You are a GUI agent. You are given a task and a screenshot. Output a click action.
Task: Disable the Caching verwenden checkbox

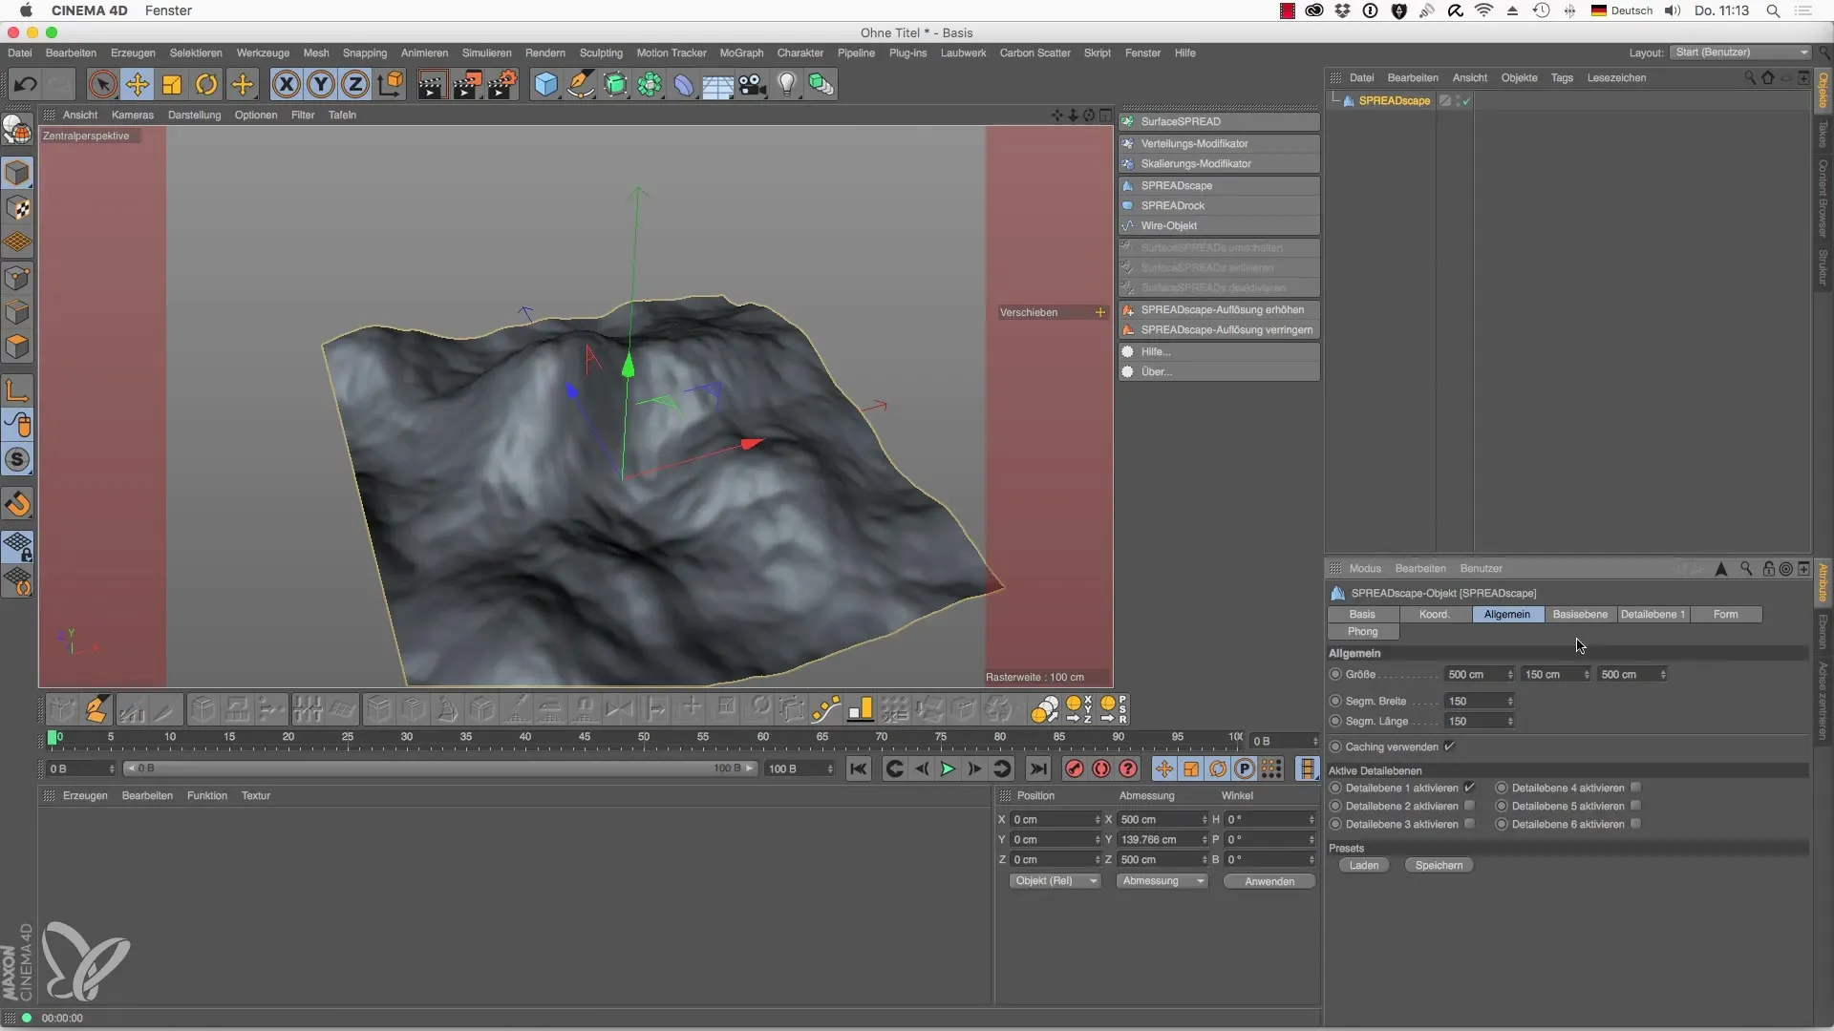coord(1450,747)
